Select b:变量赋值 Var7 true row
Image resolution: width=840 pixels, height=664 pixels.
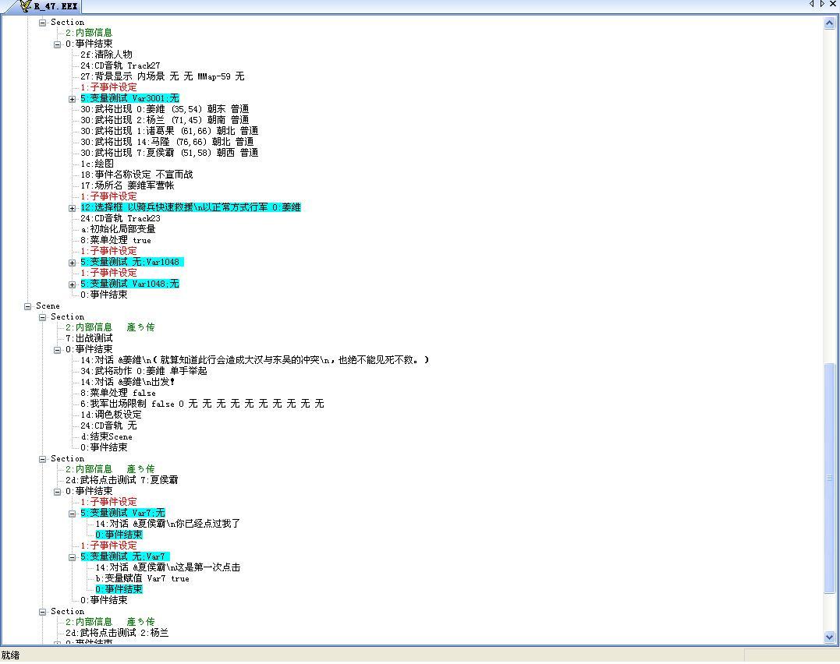[x=142, y=579]
